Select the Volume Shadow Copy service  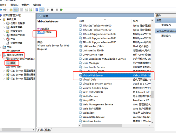coord(115,88)
